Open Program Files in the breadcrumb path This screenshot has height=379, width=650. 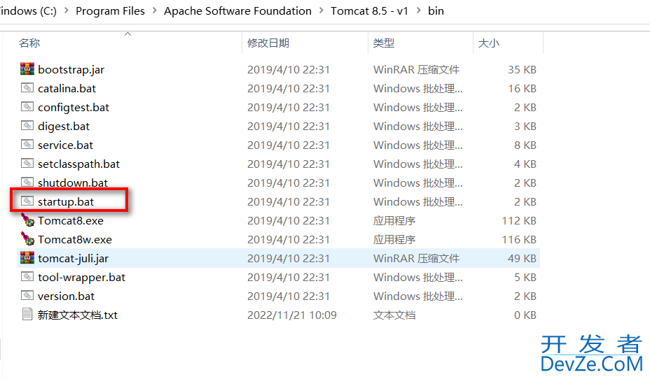(110, 10)
